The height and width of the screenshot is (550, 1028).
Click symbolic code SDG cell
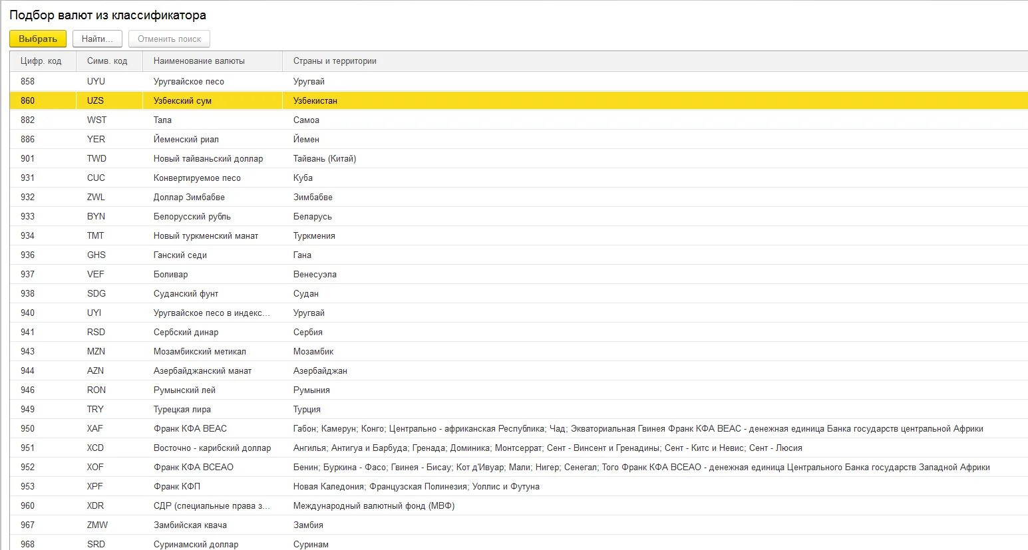(x=110, y=293)
